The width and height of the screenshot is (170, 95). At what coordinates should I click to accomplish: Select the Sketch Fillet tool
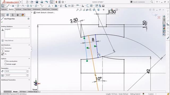pyautogui.click(x=41, y=6)
